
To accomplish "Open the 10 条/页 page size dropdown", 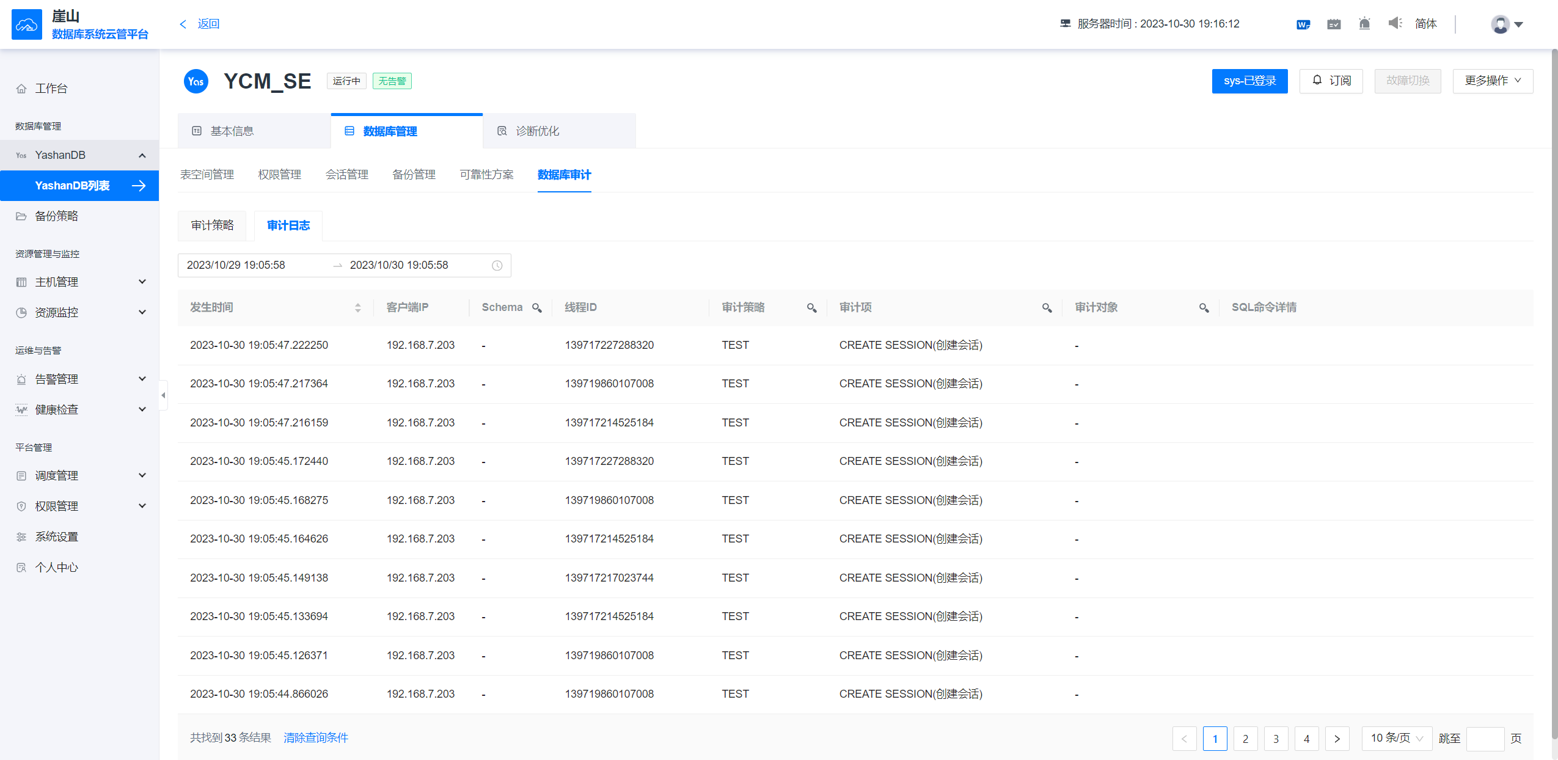I will pos(1396,738).
